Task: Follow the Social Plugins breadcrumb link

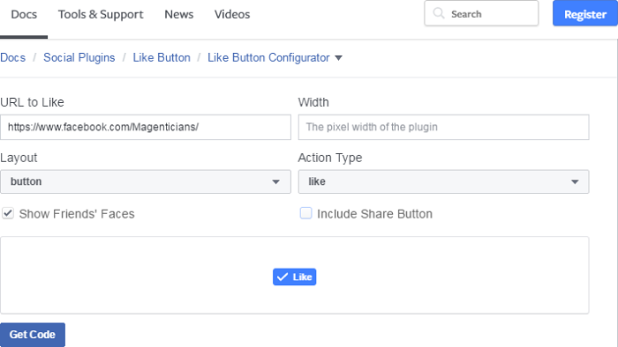Action: 79,58
